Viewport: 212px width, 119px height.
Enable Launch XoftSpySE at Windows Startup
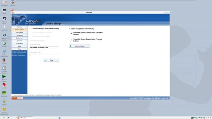tap(30, 28)
